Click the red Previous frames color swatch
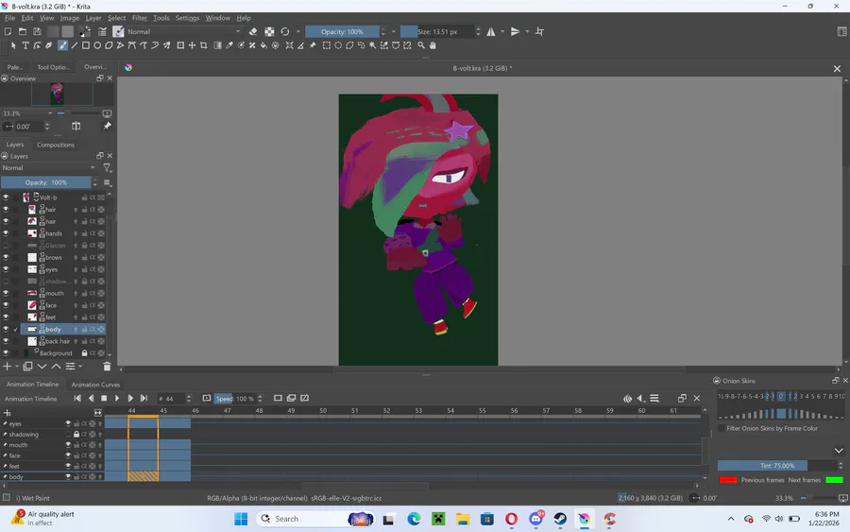The width and height of the screenshot is (850, 532). coord(728,480)
